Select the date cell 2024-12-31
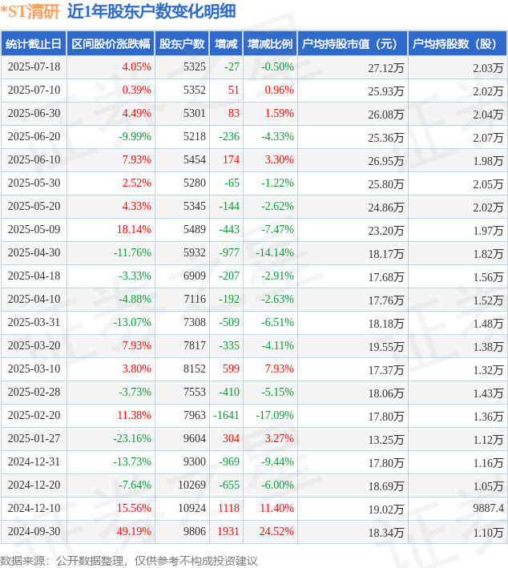This screenshot has width=508, height=568. pos(34,461)
